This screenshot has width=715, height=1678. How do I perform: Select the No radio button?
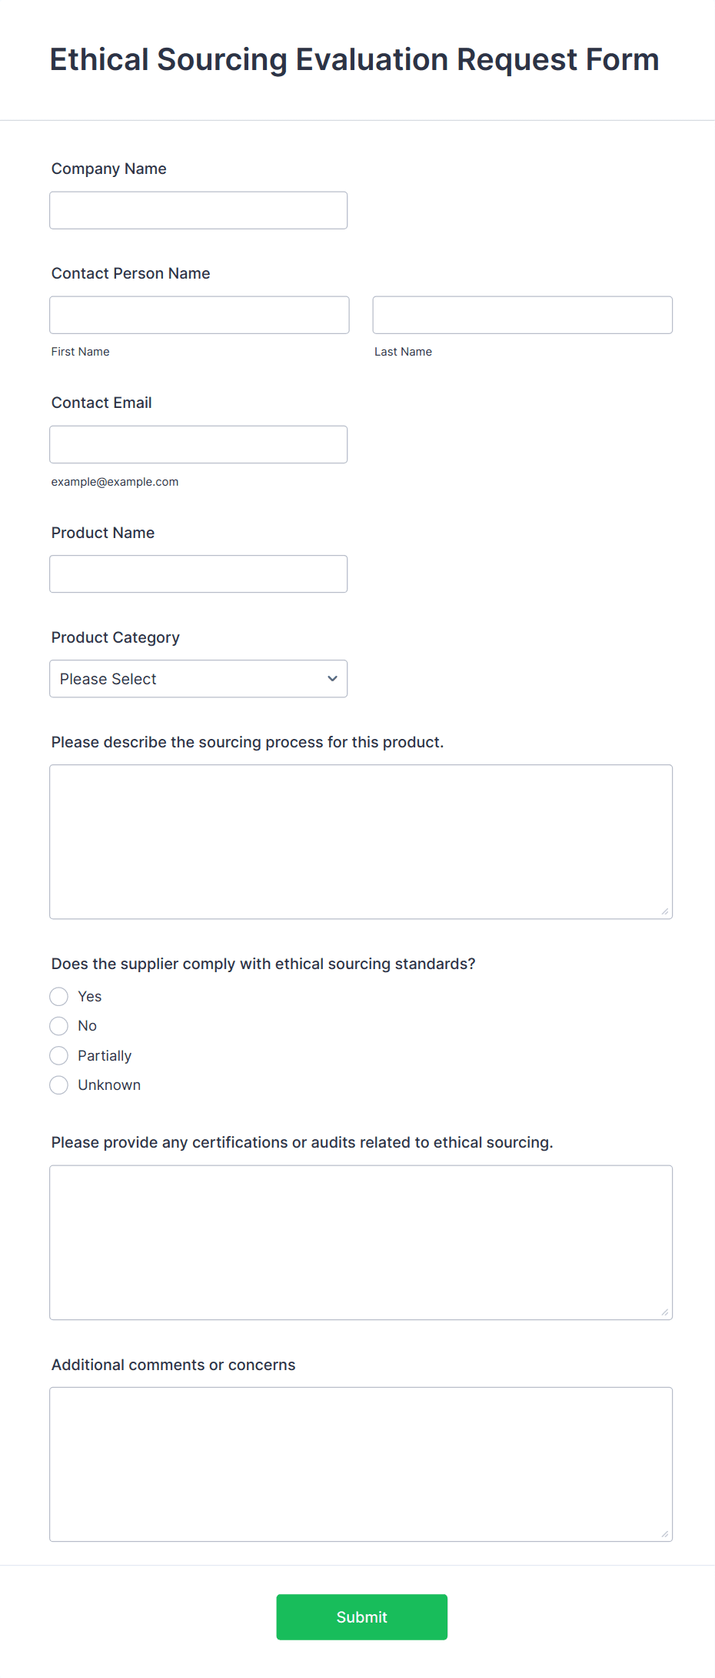coord(59,1026)
